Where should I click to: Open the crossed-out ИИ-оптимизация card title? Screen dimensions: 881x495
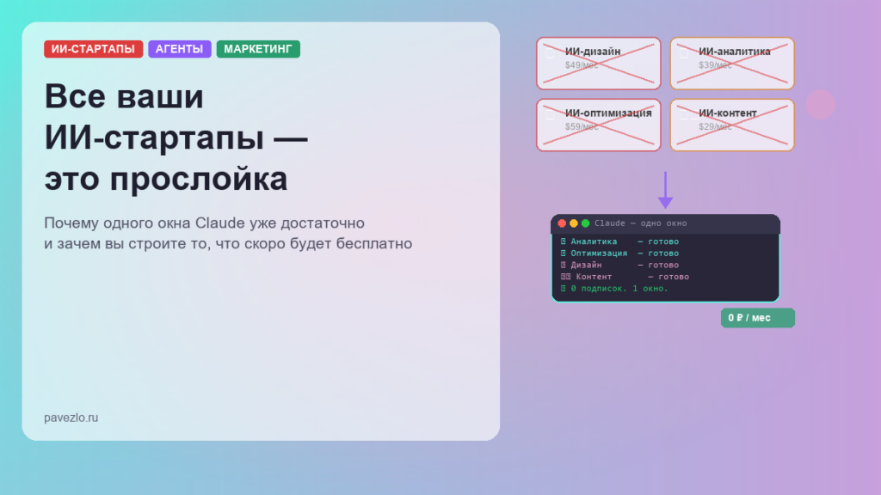(x=608, y=113)
